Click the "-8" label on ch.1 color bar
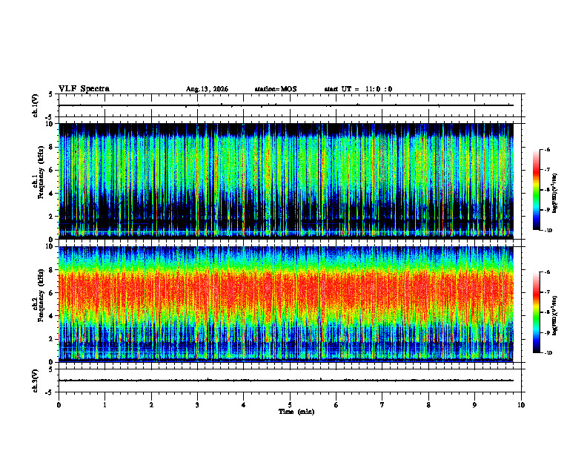The image size is (587, 454). (547, 190)
